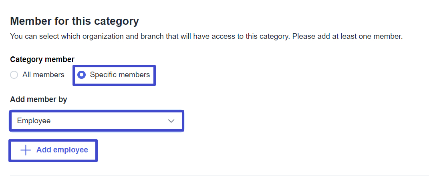Expand the Employee combo box
The width and height of the screenshot is (429, 176).
point(96,121)
